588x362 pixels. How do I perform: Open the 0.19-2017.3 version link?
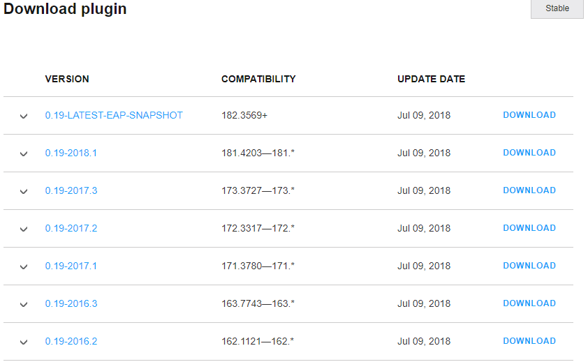coord(71,190)
